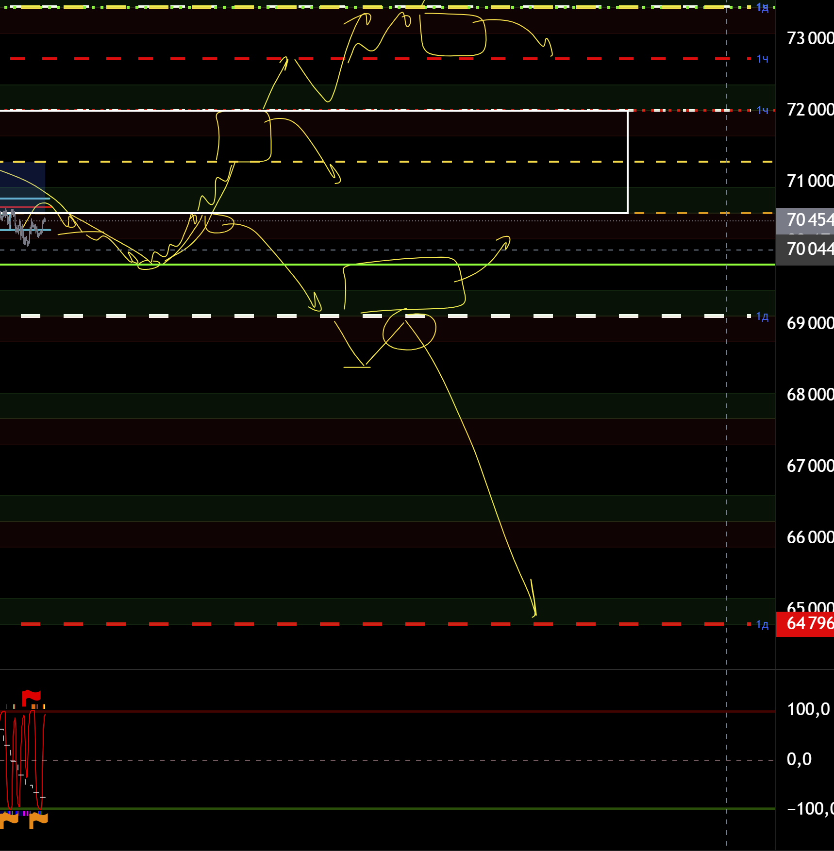The image size is (834, 851).
Task: Click the red 64 796 price label
Action: pos(806,623)
